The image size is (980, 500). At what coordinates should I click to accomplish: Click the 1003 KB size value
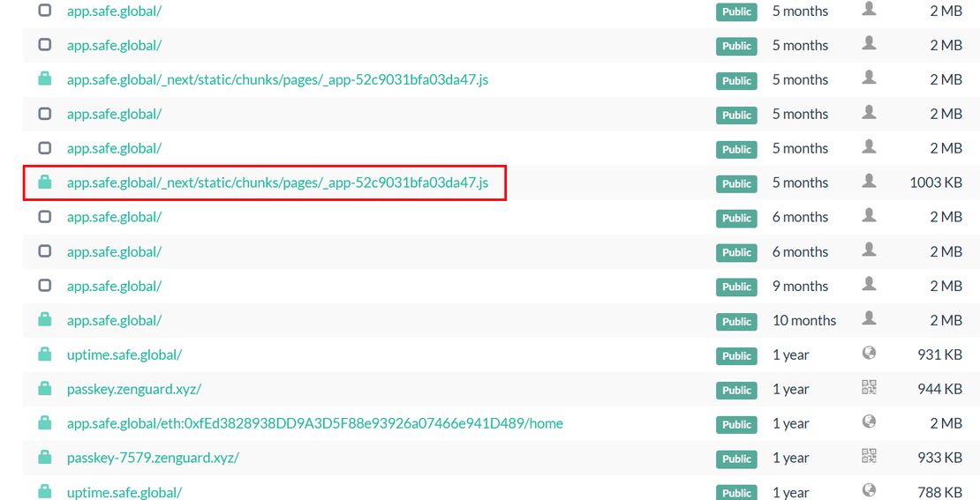coord(935,183)
